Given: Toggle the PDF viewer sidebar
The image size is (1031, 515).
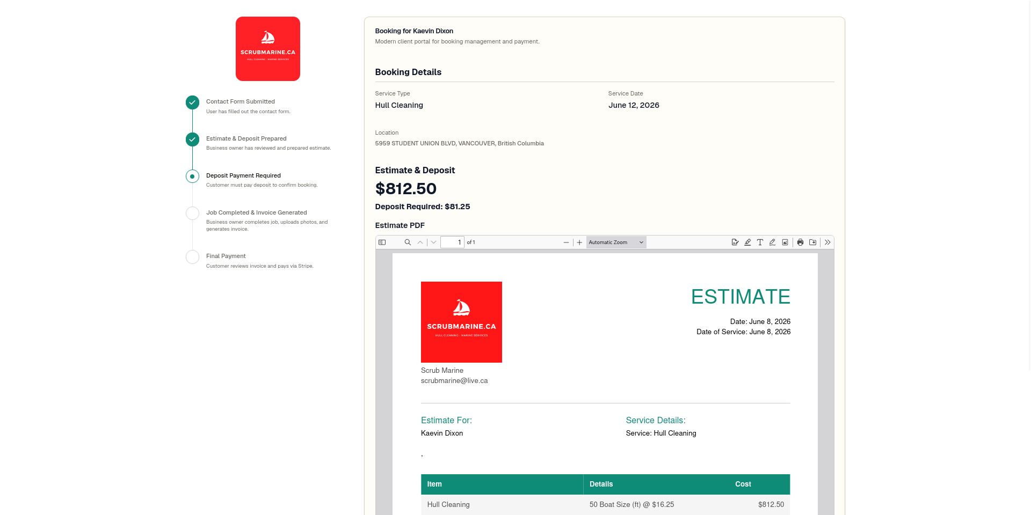Looking at the screenshot, I should (x=382, y=242).
